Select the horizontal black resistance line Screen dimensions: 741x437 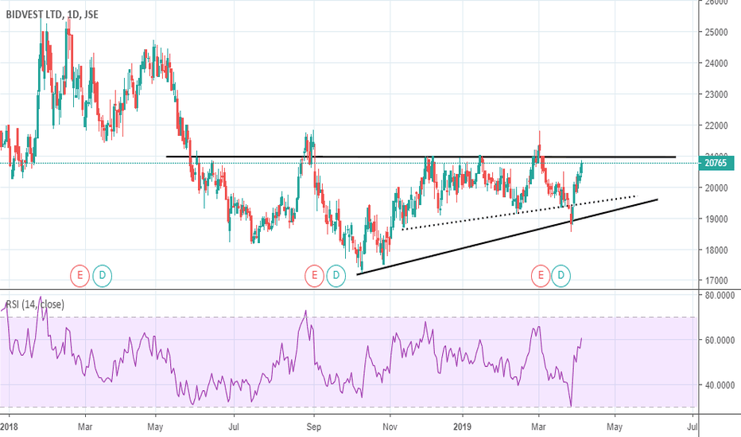[x=421, y=157]
